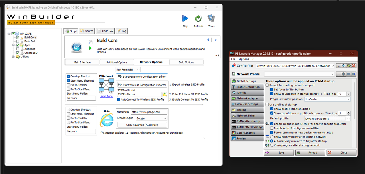This screenshot has width=365, height=174.
Task: Select Show main window after starting network
Action: (272, 137)
